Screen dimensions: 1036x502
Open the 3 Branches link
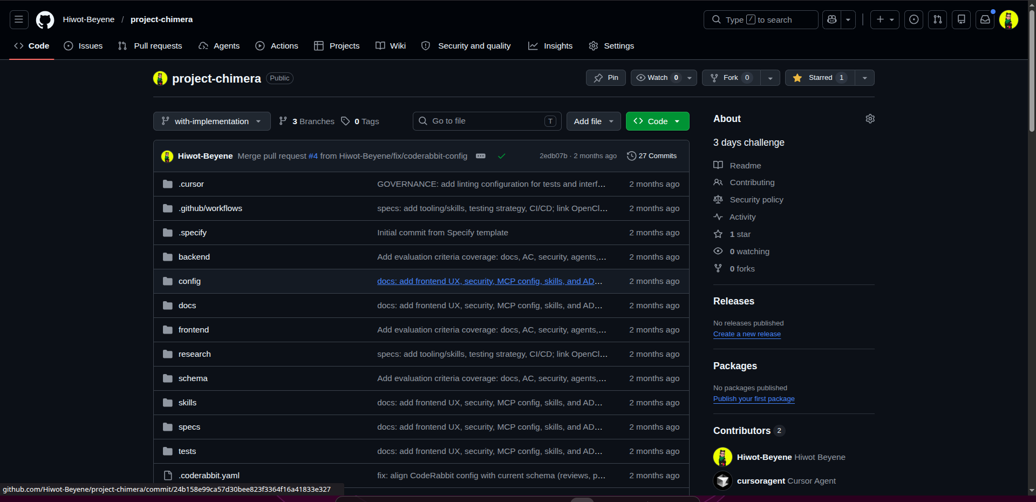[306, 121]
